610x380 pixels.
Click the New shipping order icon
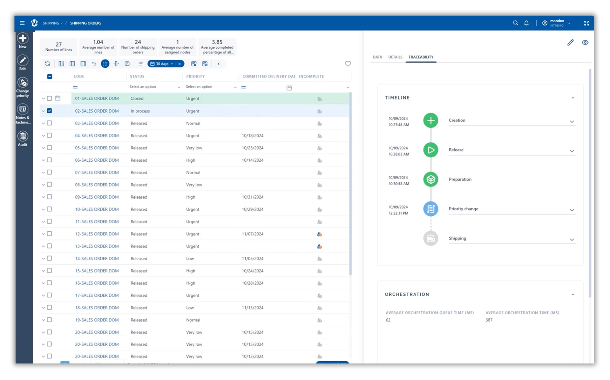(x=23, y=39)
